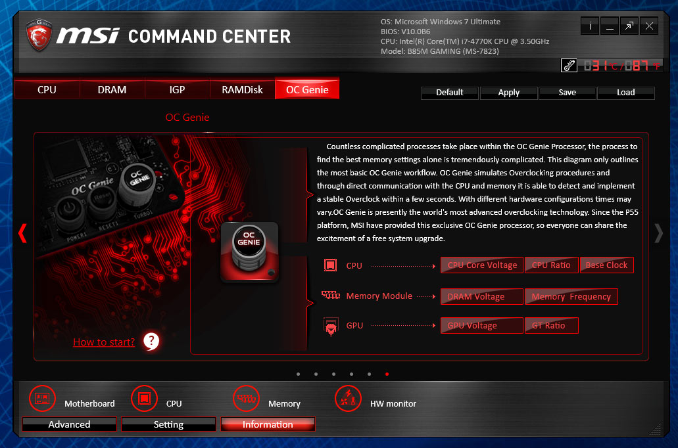Click the Default button
678x448 pixels.
click(450, 93)
